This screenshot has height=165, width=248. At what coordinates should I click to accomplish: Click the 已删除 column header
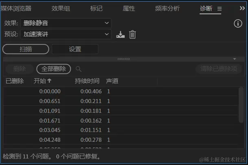pos(15,81)
